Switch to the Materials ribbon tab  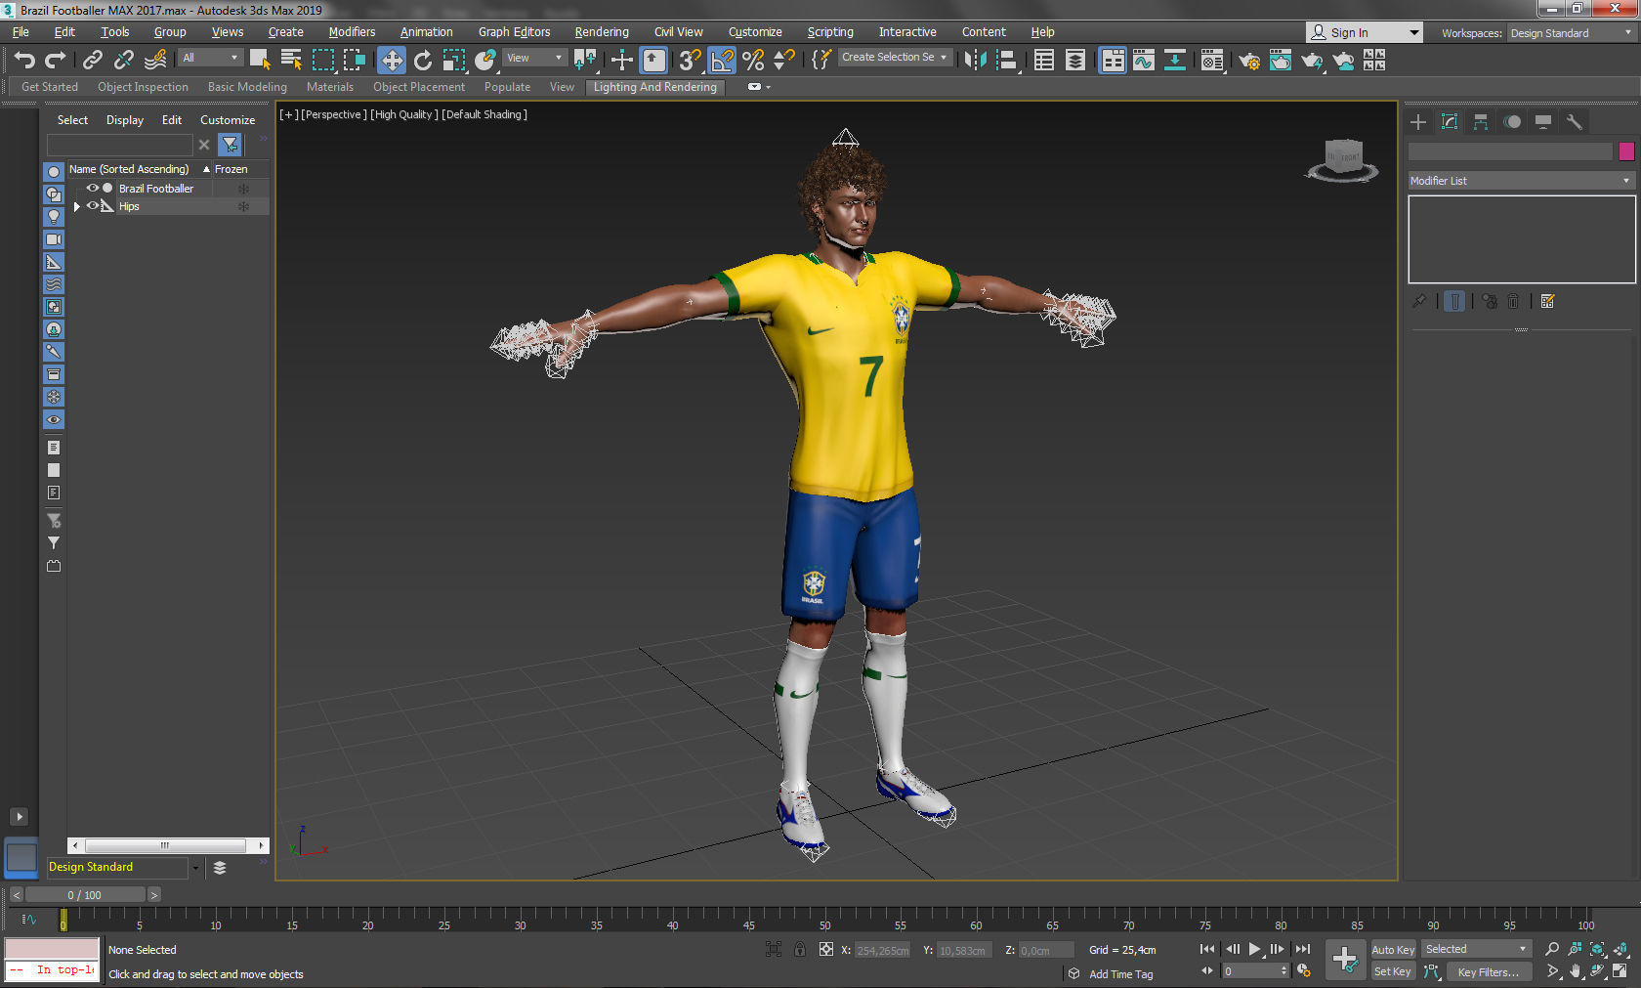330,87
